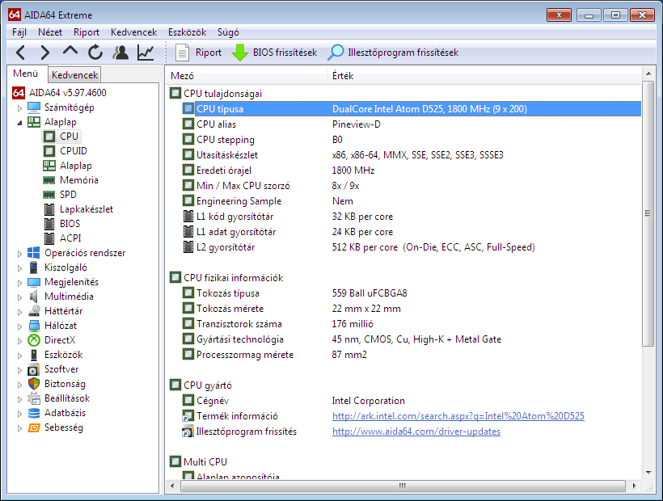Open the user silhouette toolbar icon

click(x=120, y=53)
